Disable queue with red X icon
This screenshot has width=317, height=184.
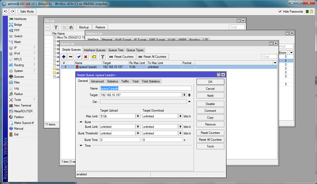point(86,56)
